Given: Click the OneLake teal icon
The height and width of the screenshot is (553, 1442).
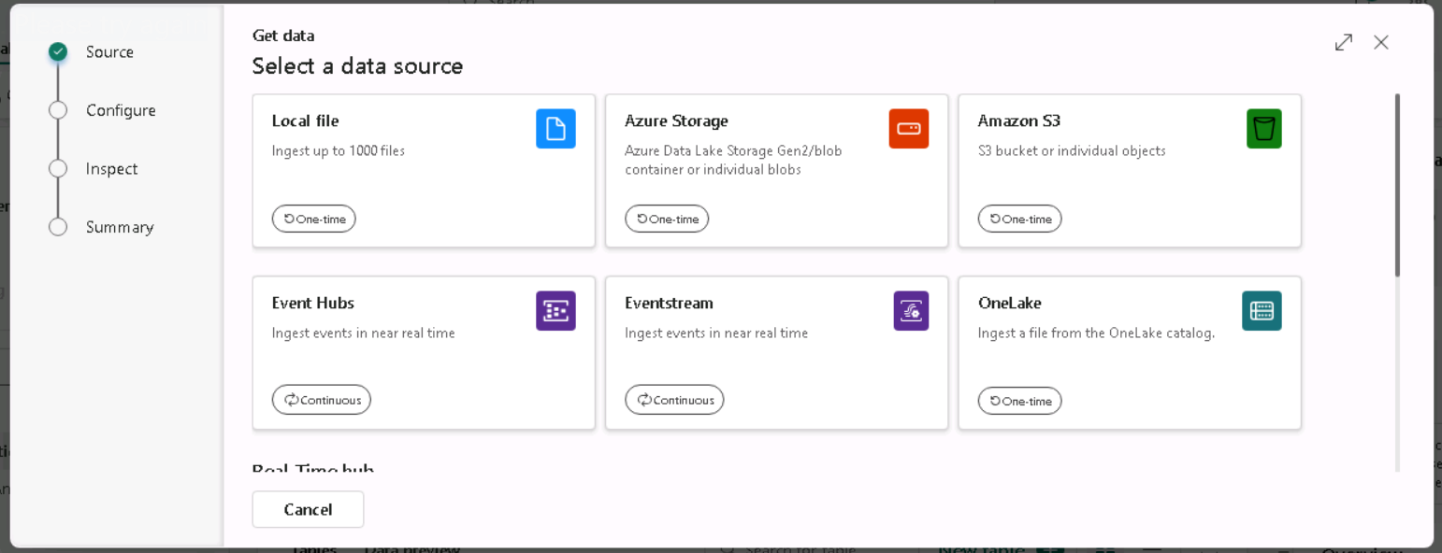Looking at the screenshot, I should click(x=1262, y=311).
